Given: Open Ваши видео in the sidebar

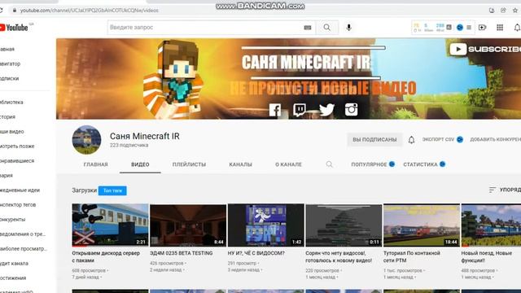Looking at the screenshot, I should tap(12, 132).
